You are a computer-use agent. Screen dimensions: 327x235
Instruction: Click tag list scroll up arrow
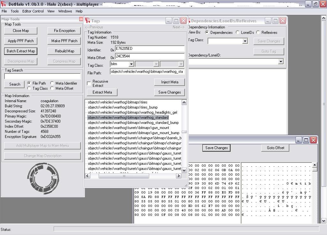pos(184,102)
